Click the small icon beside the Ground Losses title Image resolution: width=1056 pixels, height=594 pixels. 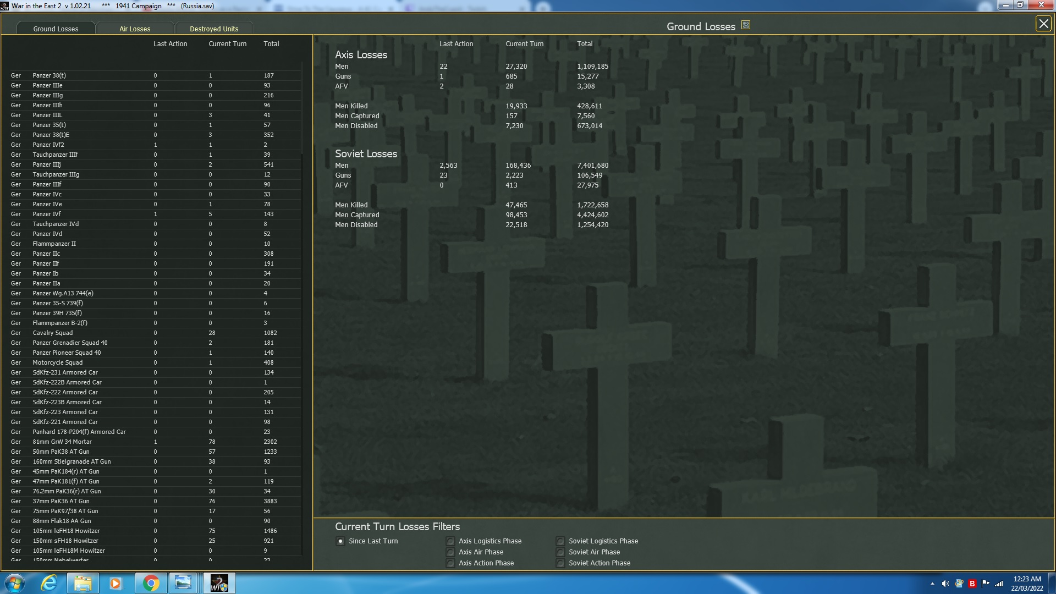tap(746, 25)
